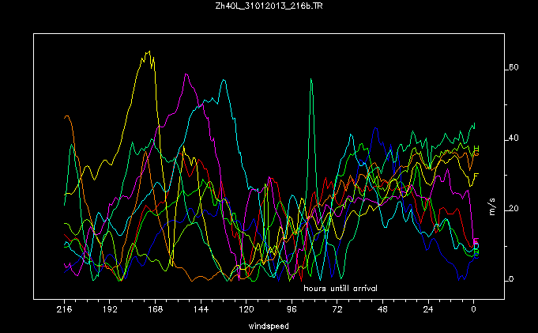Click the 'm/s' unit label
This screenshot has width=538, height=333.
click(x=492, y=207)
